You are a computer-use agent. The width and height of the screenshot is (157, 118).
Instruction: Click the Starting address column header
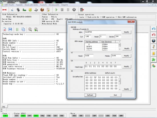pyautogui.click(x=92, y=42)
